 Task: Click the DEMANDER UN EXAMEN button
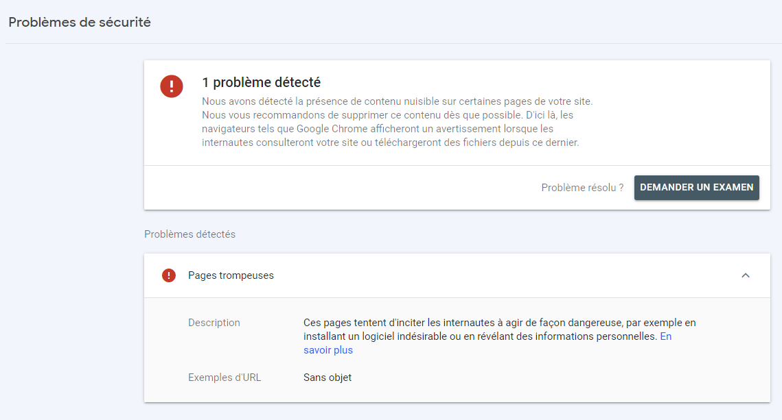696,188
